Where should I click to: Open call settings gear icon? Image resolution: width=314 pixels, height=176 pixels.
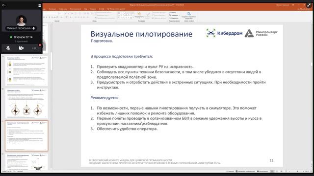(3, 5)
